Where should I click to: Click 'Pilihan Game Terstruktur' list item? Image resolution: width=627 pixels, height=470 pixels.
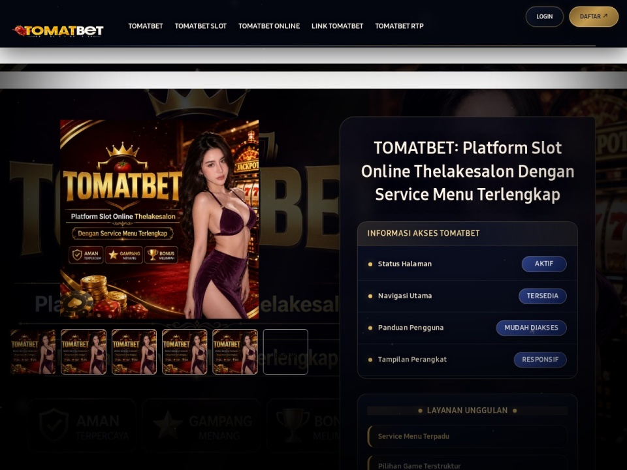tap(468, 463)
